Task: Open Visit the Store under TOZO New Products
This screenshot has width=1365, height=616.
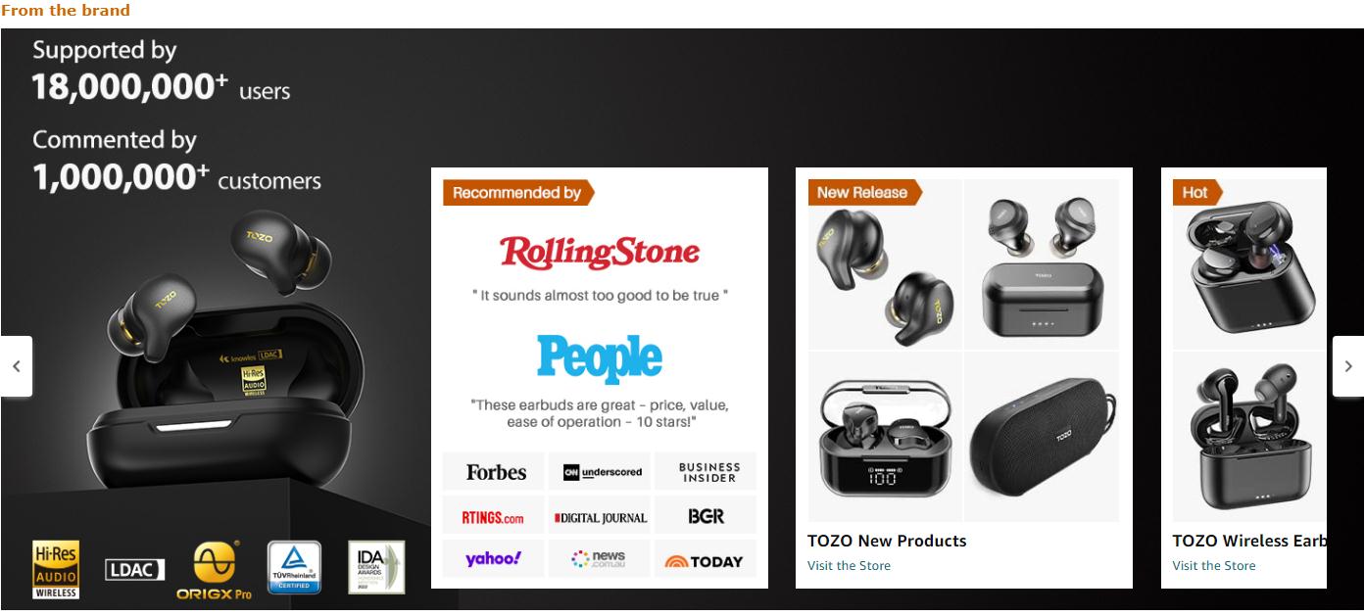Action: 849,565
